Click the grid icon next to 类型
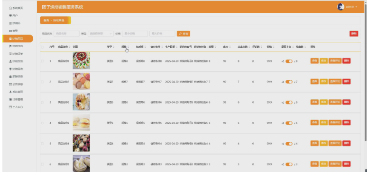The height and width of the screenshot is (172, 367). pyautogui.click(x=10, y=31)
